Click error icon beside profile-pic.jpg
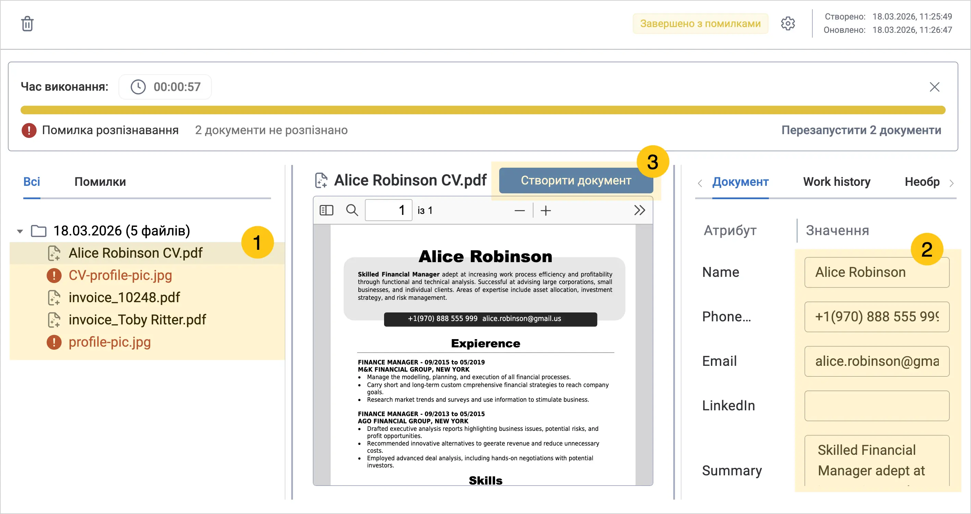The image size is (971, 514). tap(54, 342)
